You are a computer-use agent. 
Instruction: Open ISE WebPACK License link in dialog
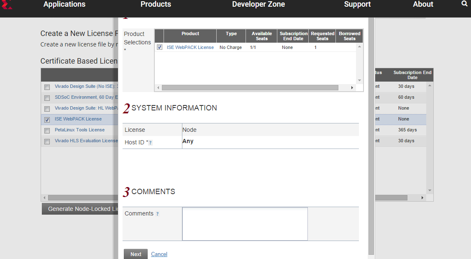click(190, 47)
